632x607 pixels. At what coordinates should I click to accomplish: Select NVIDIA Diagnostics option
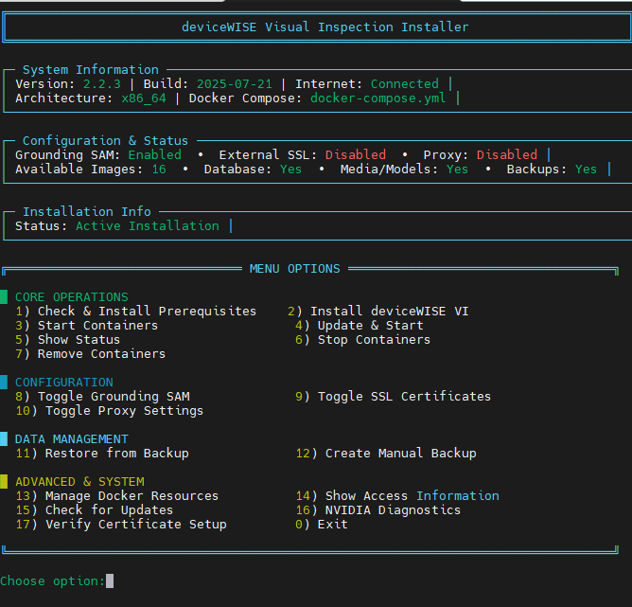377,510
